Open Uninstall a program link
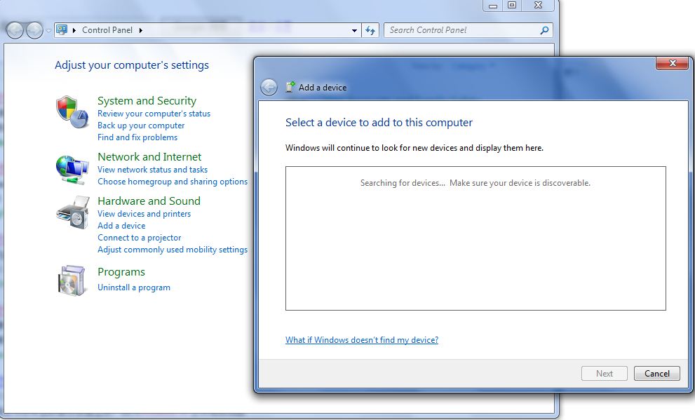695x420 pixels. 134,287
